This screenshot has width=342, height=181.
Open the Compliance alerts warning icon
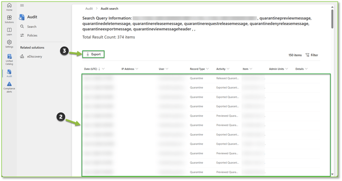coord(9,84)
